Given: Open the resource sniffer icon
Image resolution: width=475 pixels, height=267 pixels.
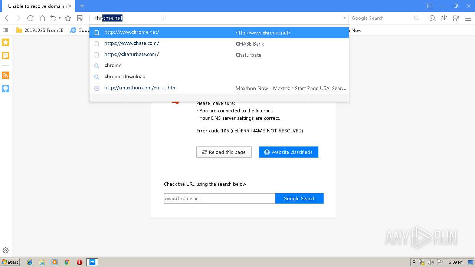Looking at the screenshot, I should click(432, 18).
